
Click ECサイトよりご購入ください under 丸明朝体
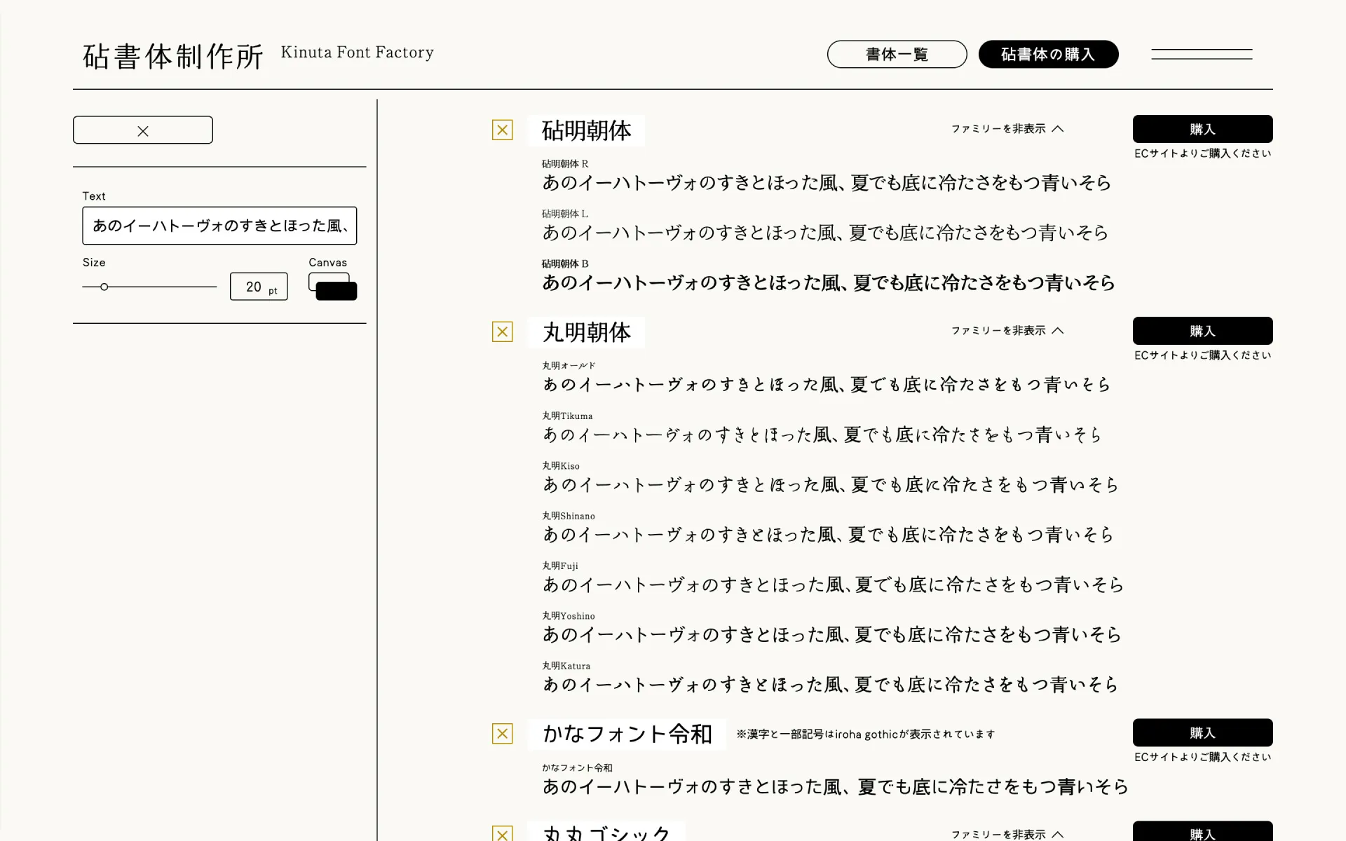click(1202, 355)
